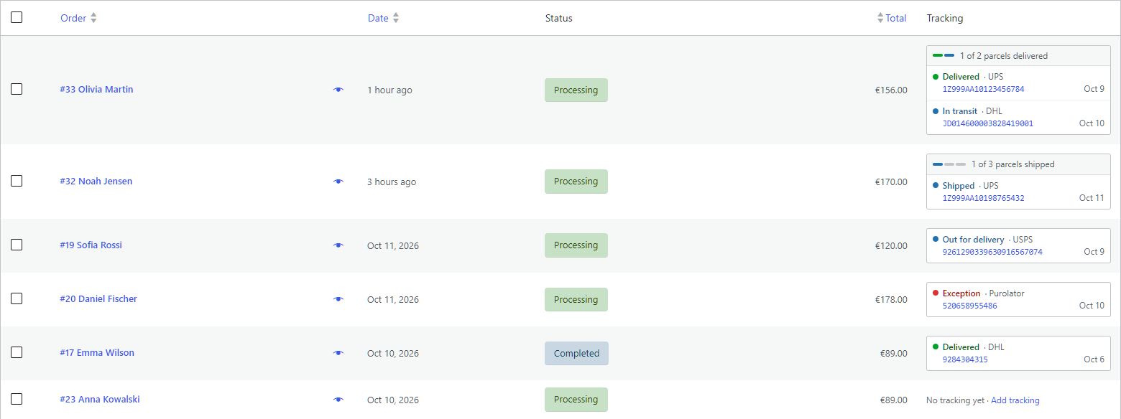Click the 1 of 2 parcels delivered progress bar
Screen dimensions: 1121x419
[x=944, y=55]
